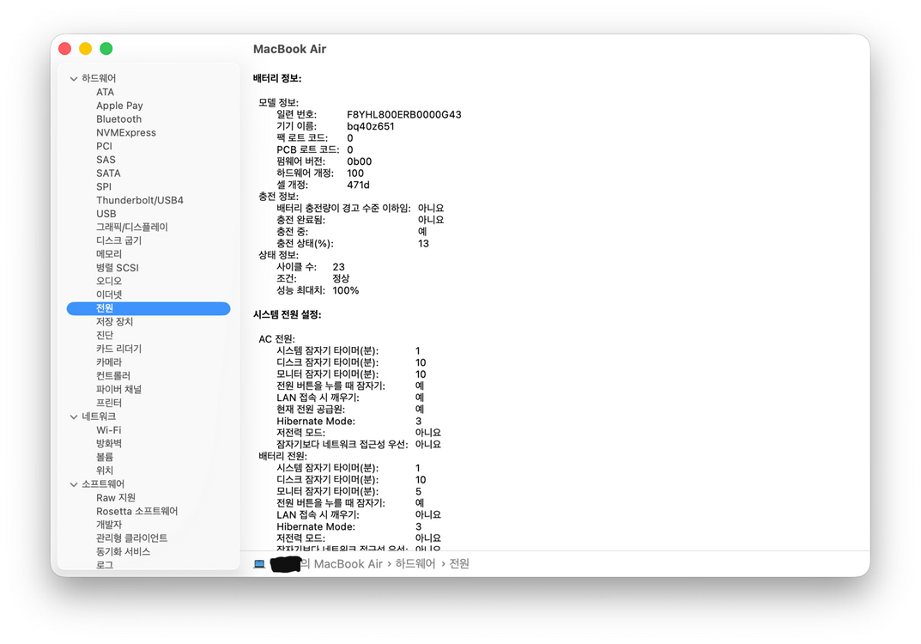Viewport: 921px width, 644px height.
Task: Click the 시스템 전원 설정 heading
Action: click(288, 315)
